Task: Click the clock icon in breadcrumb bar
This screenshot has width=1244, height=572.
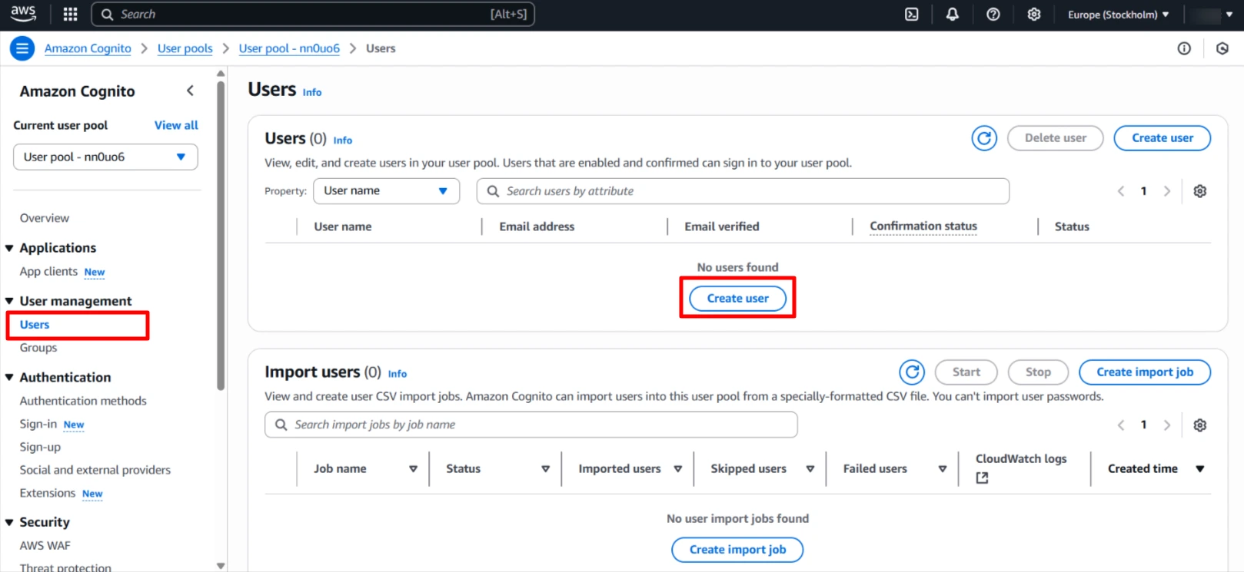Action: pyautogui.click(x=1222, y=48)
